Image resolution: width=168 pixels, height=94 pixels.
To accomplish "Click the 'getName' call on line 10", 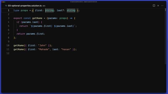I will 19,45.
